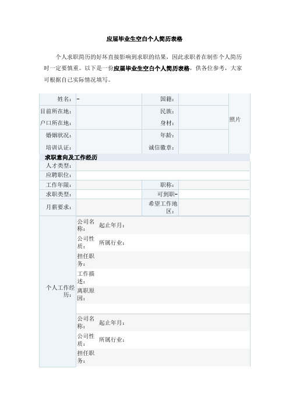Click the 姓名 label cell
289x410 pixels.
pyautogui.click(x=58, y=99)
